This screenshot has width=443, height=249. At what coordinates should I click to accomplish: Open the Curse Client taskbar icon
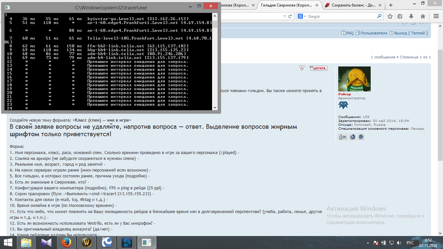pos(106,243)
